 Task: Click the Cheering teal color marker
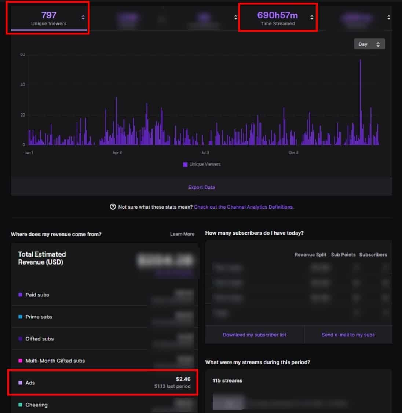20,405
